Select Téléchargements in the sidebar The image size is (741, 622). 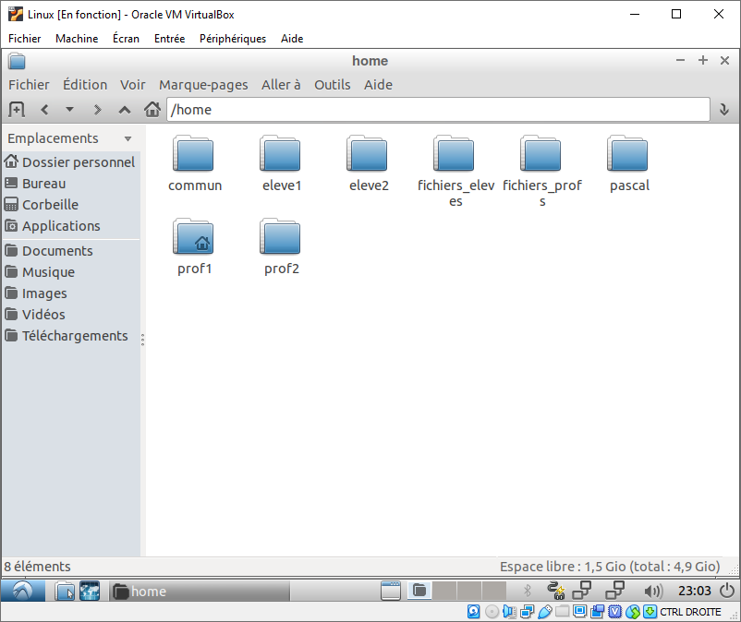pyautogui.click(x=75, y=336)
